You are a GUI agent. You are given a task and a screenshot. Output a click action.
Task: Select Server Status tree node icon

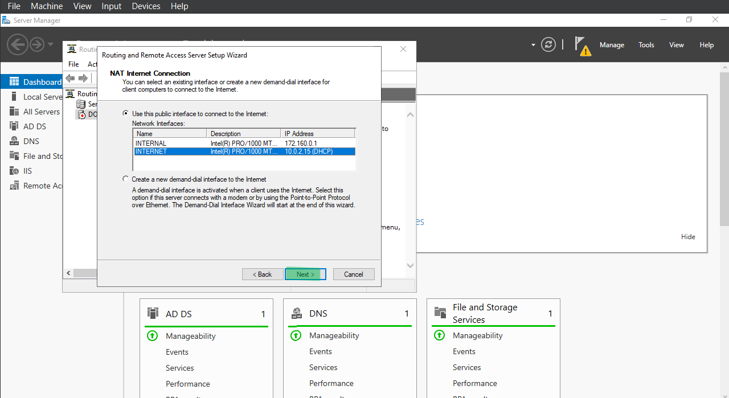[x=81, y=104]
